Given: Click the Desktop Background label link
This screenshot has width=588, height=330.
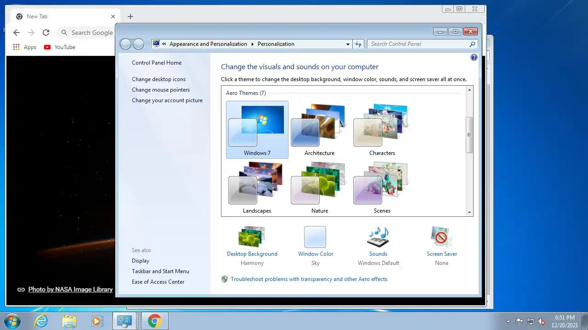Looking at the screenshot, I should 252,254.
